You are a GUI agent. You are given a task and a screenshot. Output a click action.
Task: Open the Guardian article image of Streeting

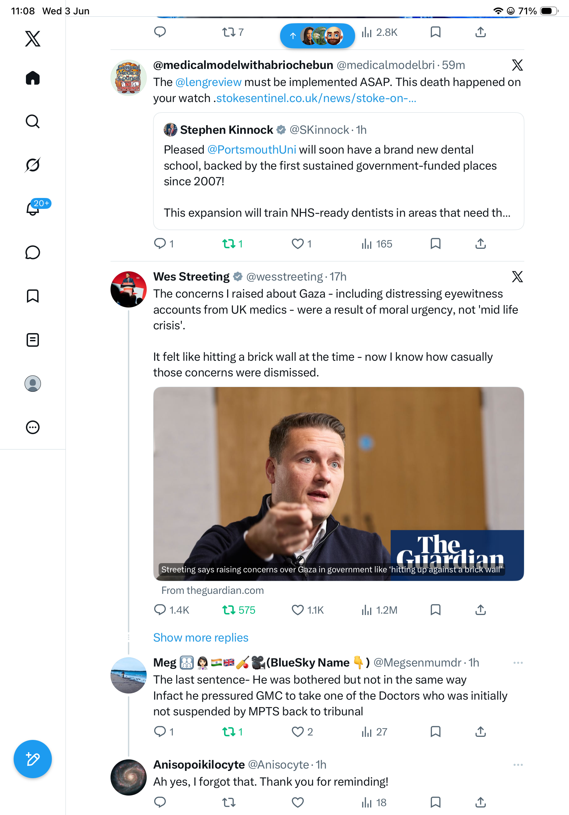(x=338, y=484)
